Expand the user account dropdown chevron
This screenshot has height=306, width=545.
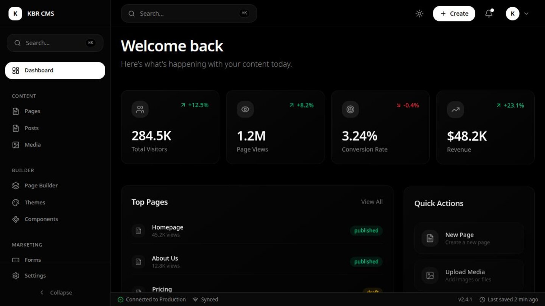coord(526,14)
